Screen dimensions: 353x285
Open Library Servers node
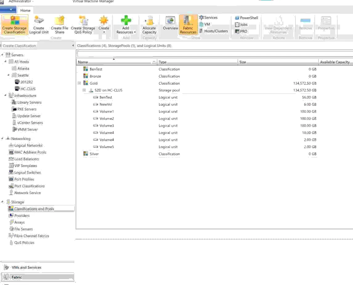[26, 102]
